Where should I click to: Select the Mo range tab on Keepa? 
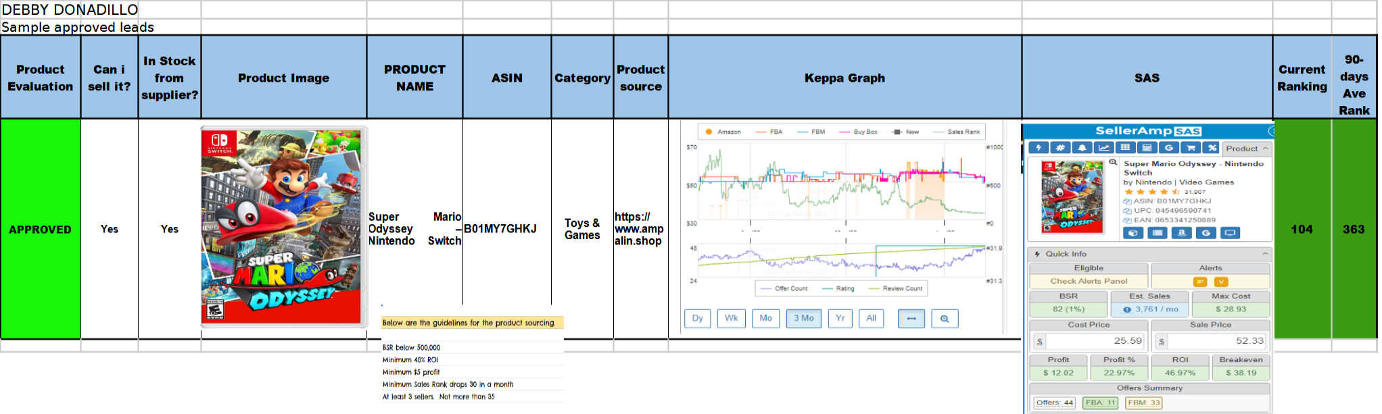click(766, 319)
